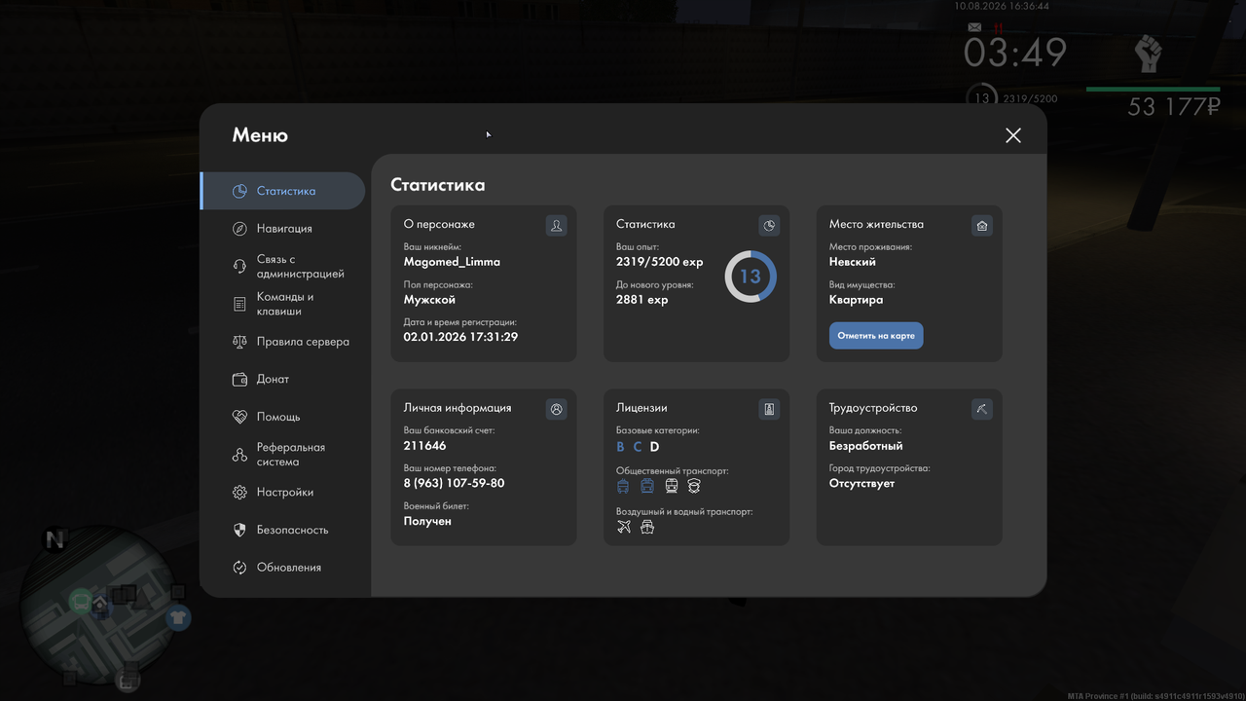This screenshot has height=701, width=1246.
Task: Click the scales icon beside Правила сервера
Action: point(239,342)
